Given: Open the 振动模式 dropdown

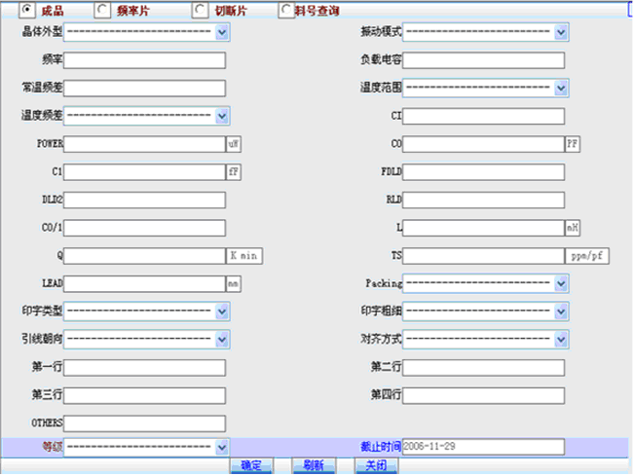Looking at the screenshot, I should point(486,32).
